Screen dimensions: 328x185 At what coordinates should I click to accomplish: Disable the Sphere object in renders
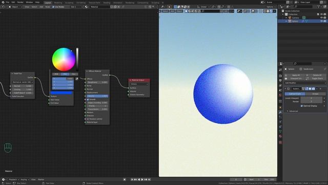tap(325, 21)
